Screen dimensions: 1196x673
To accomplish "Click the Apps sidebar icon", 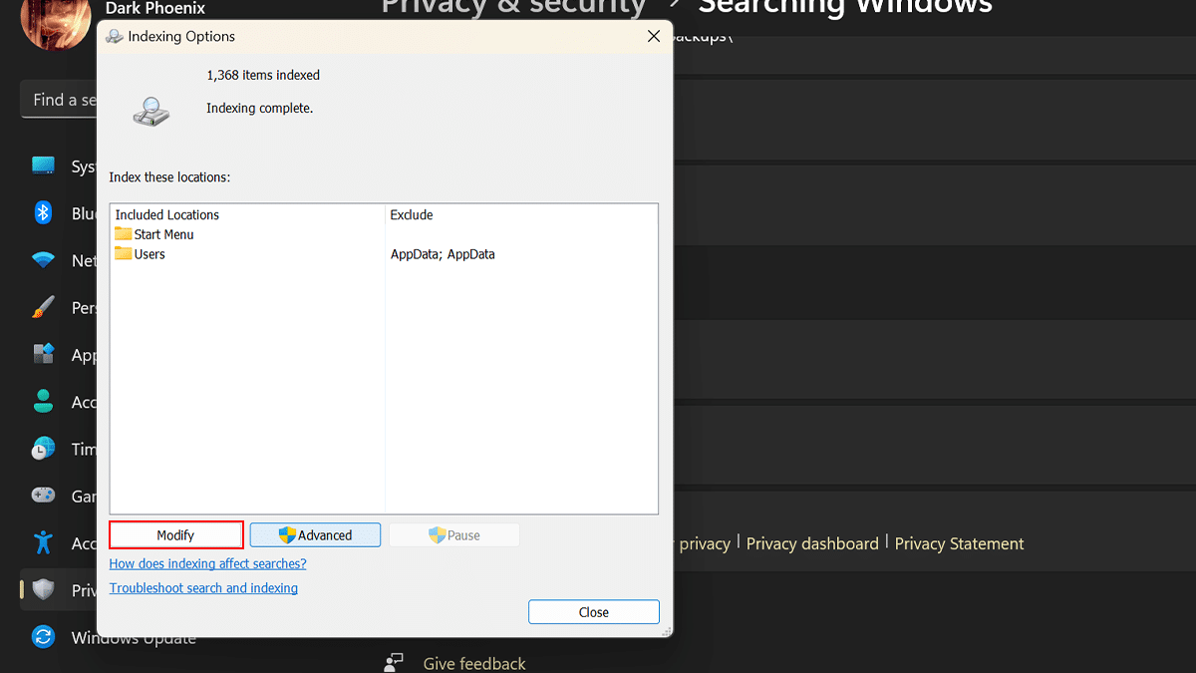I will (x=43, y=354).
